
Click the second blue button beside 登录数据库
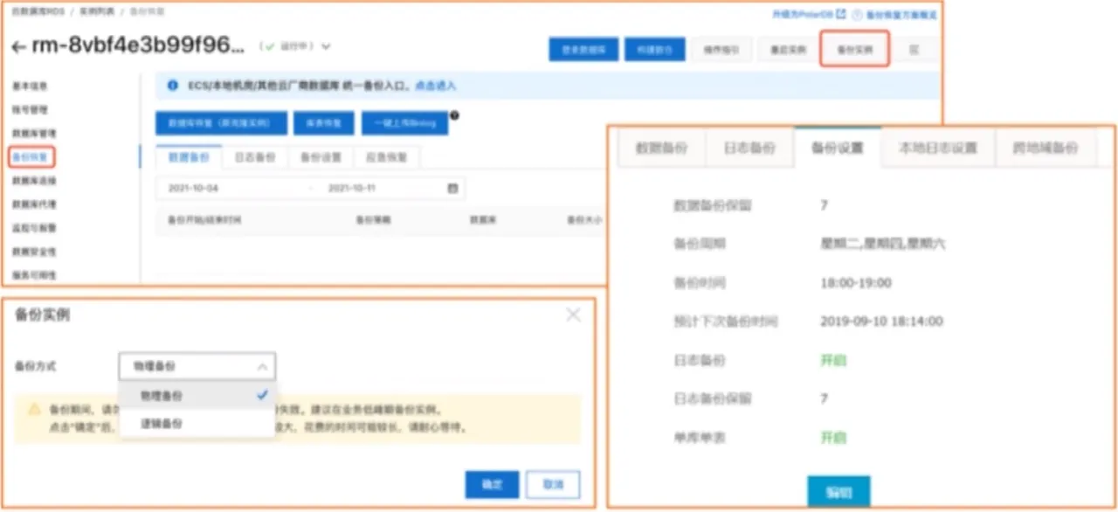[655, 50]
